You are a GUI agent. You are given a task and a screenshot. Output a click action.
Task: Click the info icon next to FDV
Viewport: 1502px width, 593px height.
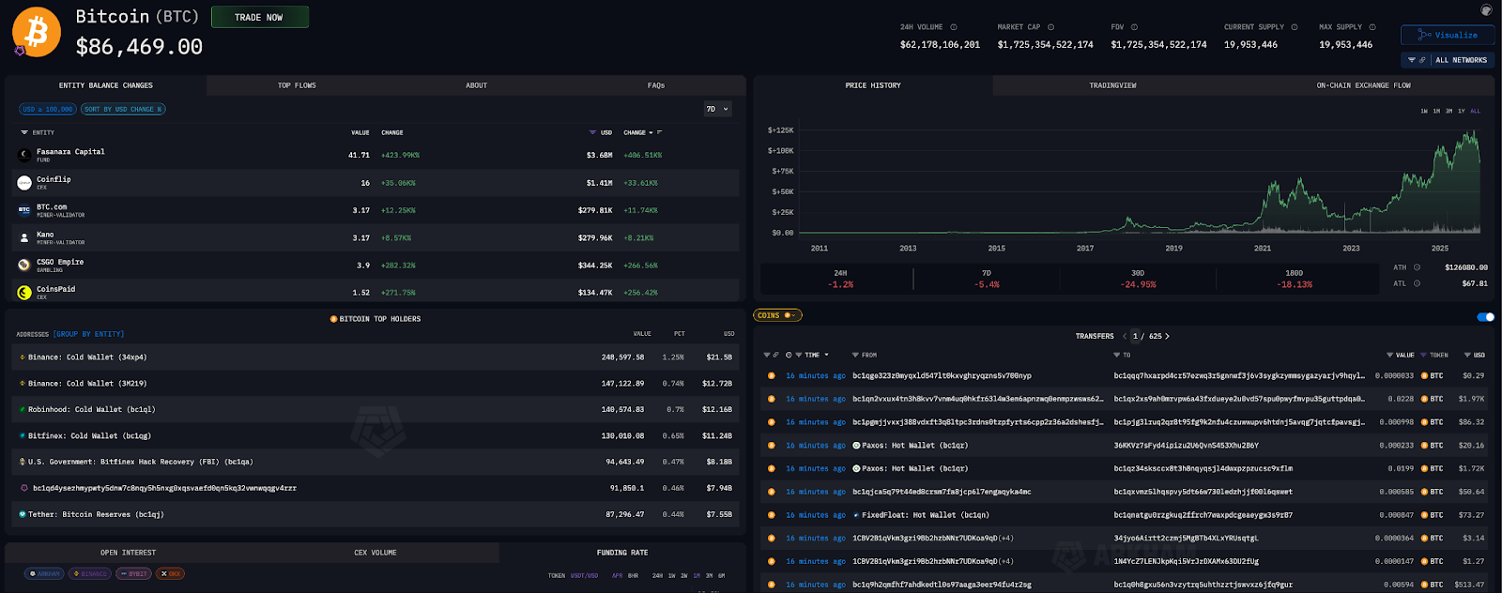tap(1134, 27)
